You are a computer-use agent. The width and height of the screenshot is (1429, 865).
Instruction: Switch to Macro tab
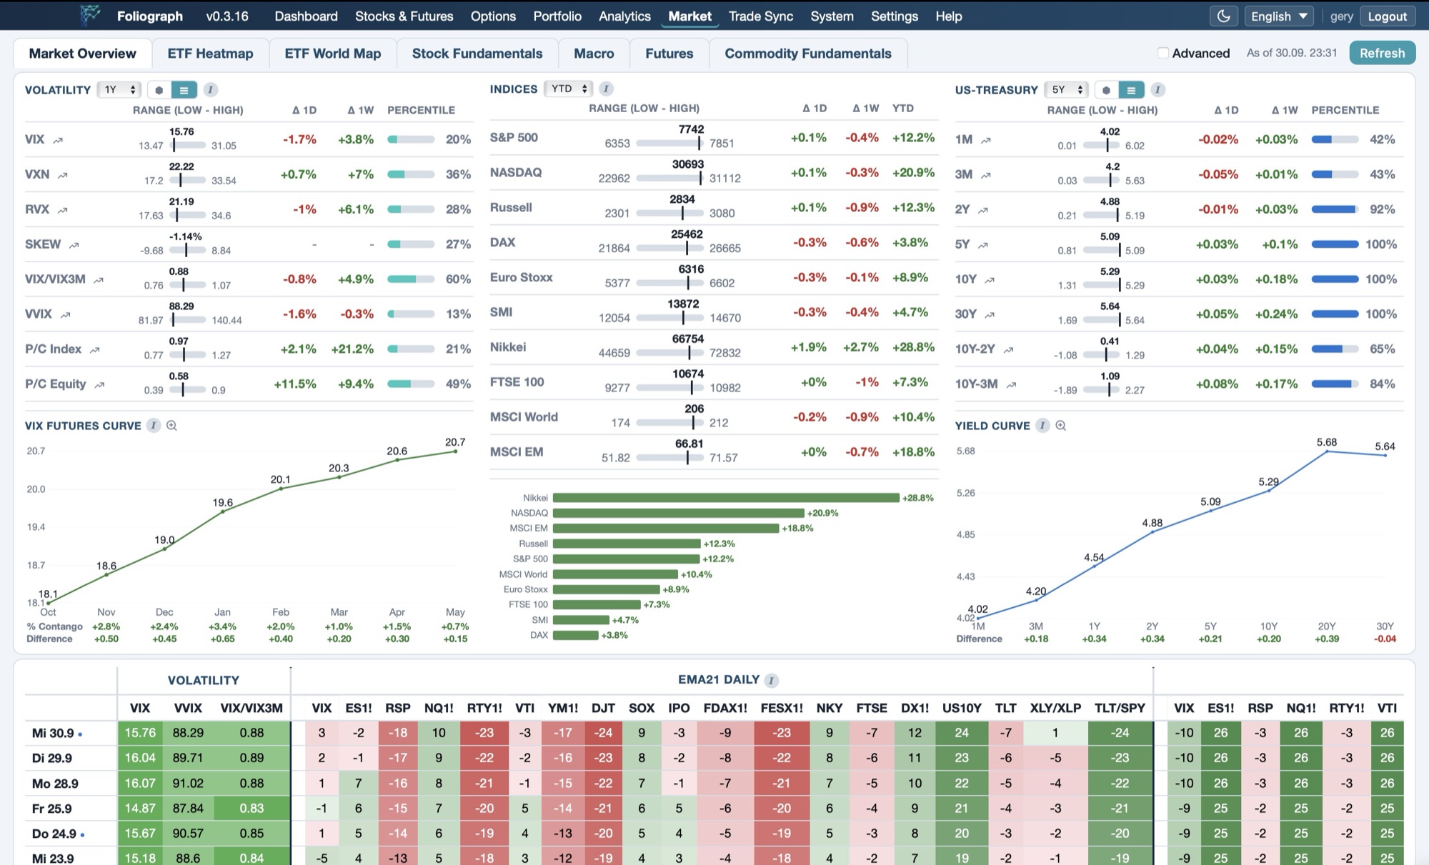pos(594,54)
